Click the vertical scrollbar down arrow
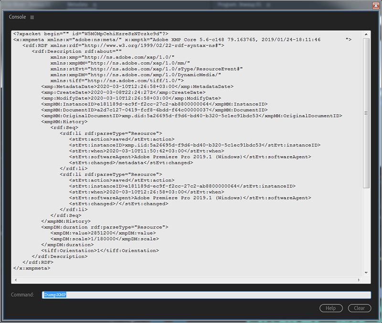The height and width of the screenshot is (323, 382). pyautogui.click(x=366, y=272)
